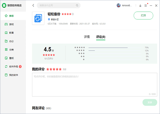
Task: Click the 109.65MB size text
Action: (x=63, y=24)
